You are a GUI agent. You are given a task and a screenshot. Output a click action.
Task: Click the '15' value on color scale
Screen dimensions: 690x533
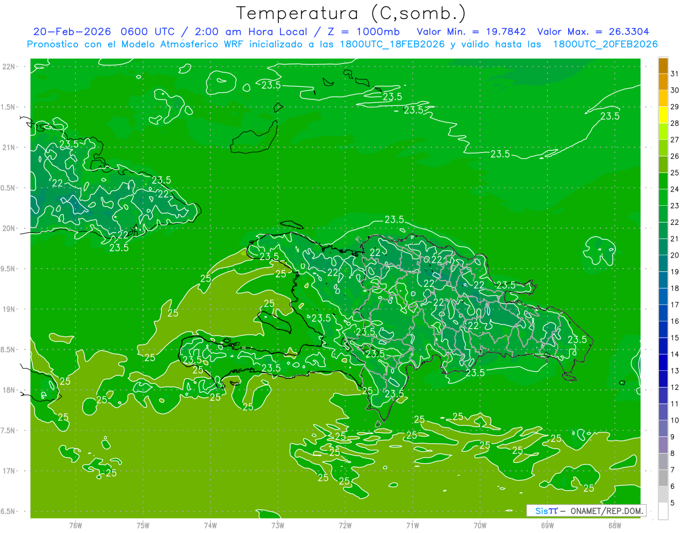click(x=674, y=338)
